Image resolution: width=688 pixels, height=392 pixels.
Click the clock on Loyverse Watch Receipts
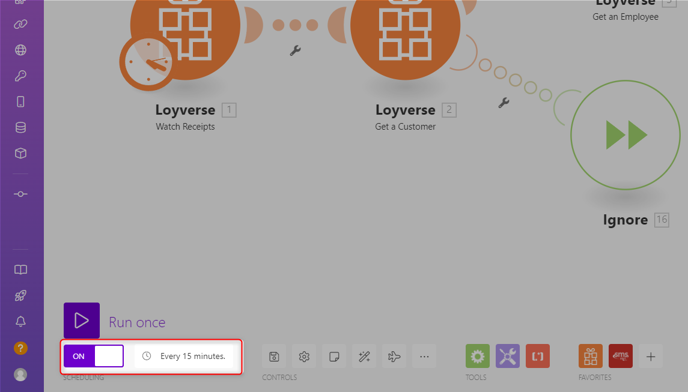(x=146, y=62)
